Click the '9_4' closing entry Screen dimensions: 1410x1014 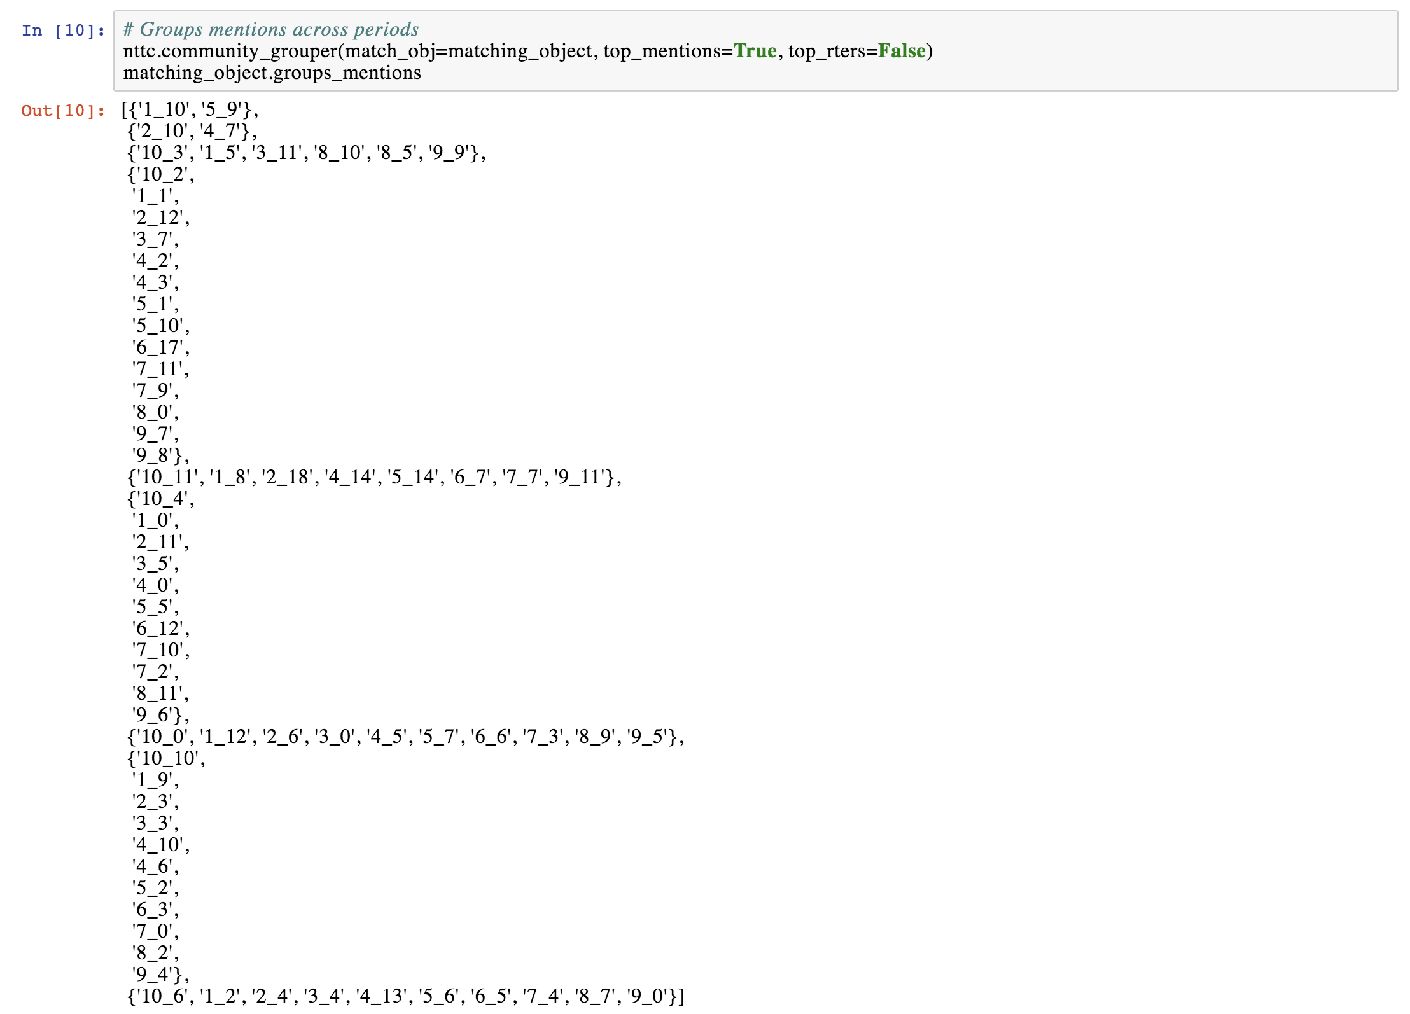(159, 975)
